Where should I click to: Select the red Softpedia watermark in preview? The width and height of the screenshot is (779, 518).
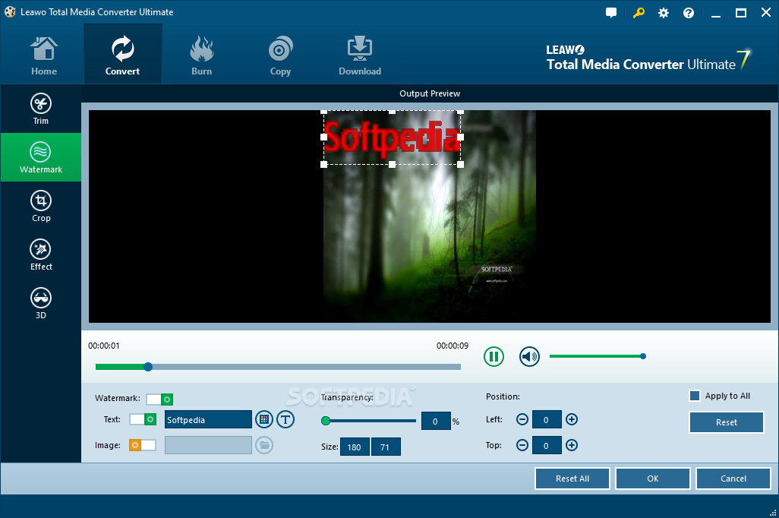[x=392, y=137]
